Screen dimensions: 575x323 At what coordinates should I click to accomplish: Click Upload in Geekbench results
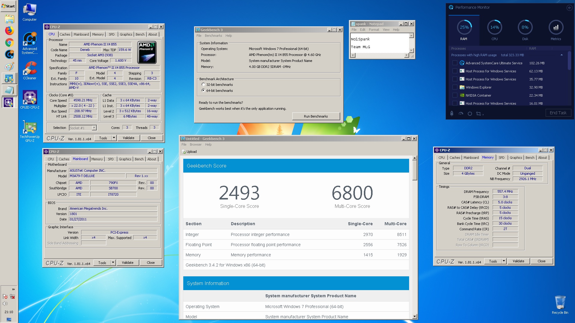pos(189,152)
